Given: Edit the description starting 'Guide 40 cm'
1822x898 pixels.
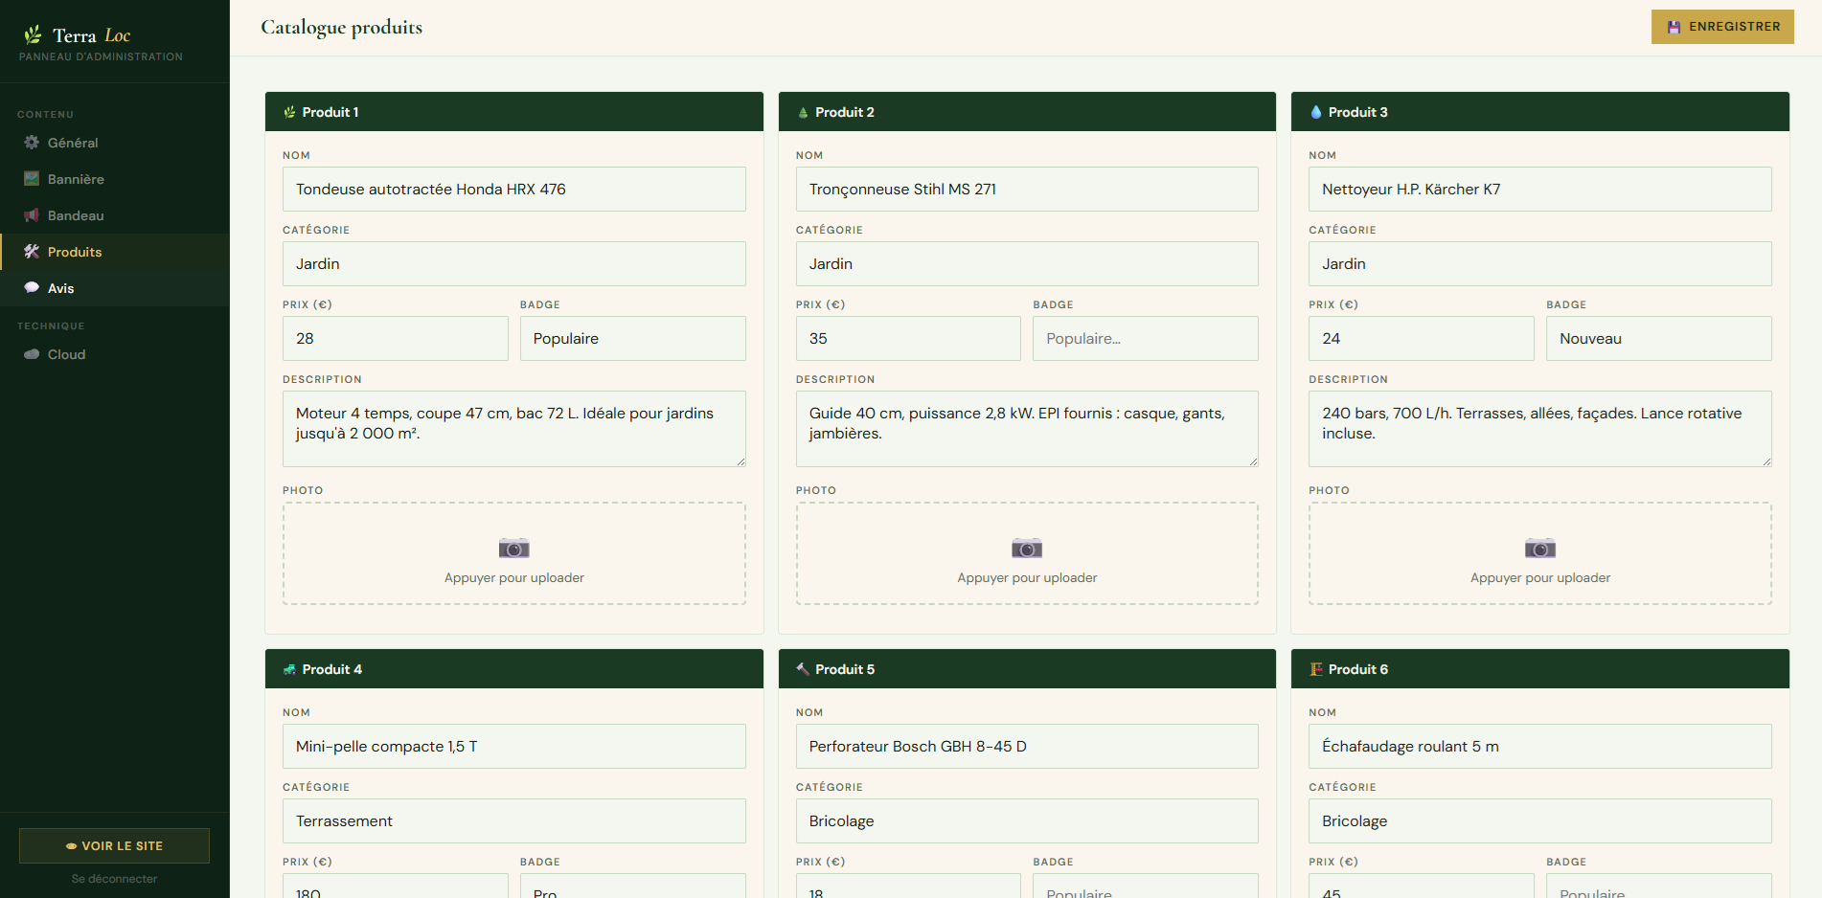Looking at the screenshot, I should point(1027,429).
